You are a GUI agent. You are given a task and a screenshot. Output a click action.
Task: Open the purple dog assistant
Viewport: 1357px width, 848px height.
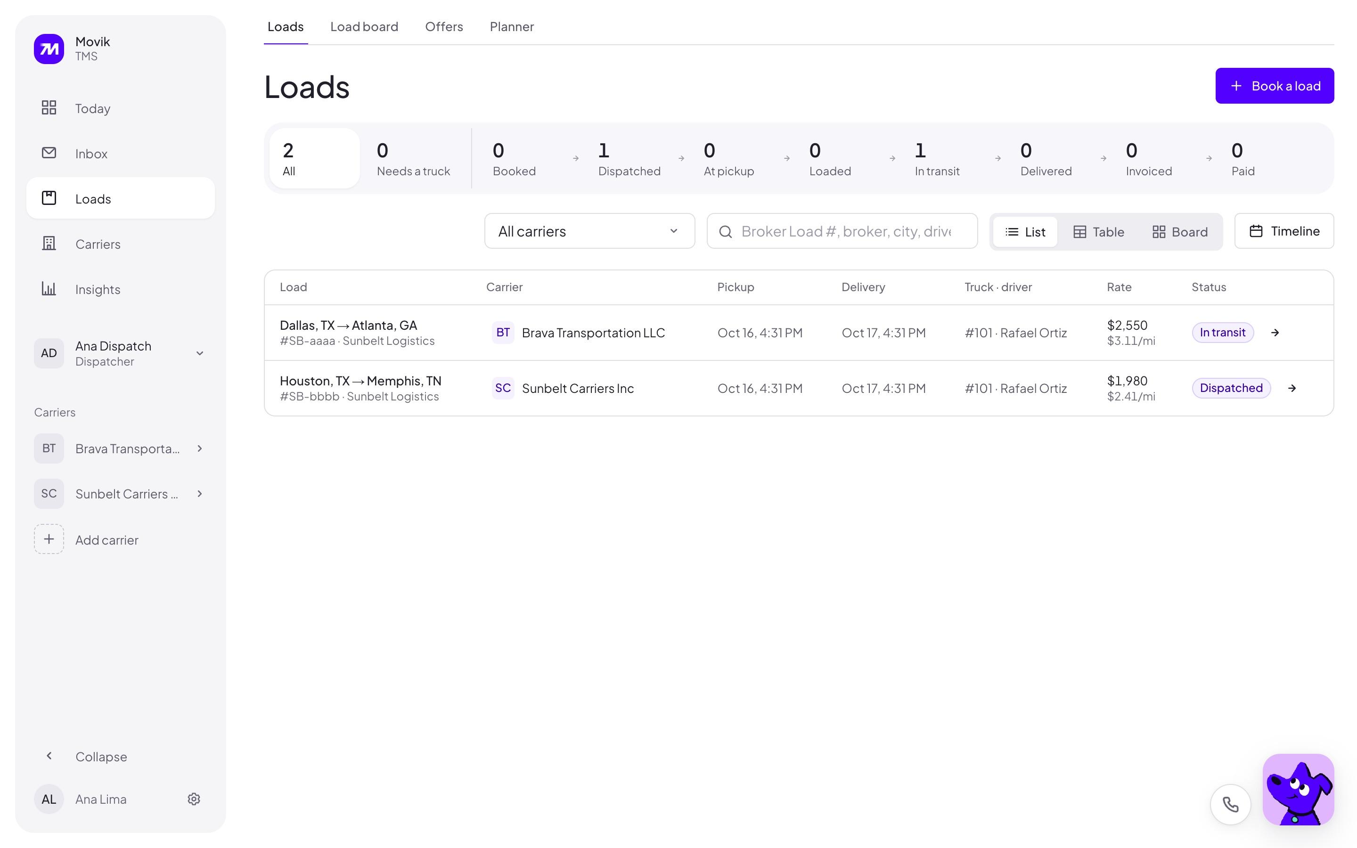(x=1298, y=789)
